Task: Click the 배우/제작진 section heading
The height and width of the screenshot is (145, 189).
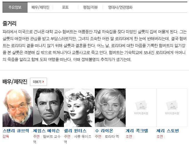Action: tap(15, 82)
